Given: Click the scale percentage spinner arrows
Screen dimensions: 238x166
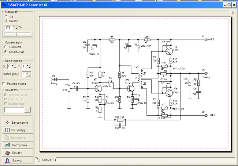Looking at the screenshot, I should point(15,27).
